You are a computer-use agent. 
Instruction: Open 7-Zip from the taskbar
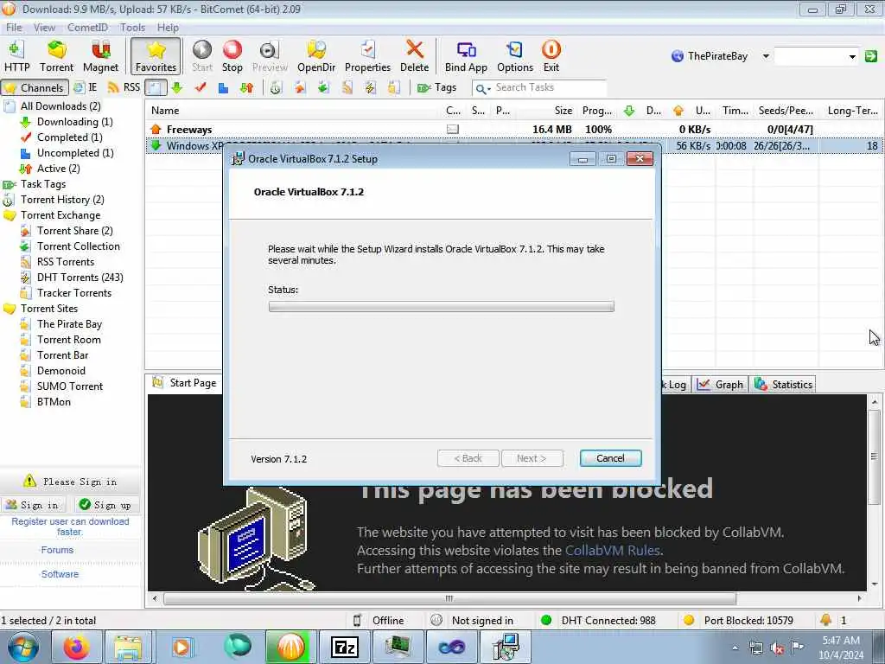point(344,647)
